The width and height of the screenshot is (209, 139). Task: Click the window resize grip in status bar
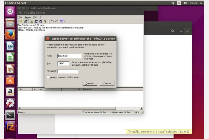click(142, 112)
